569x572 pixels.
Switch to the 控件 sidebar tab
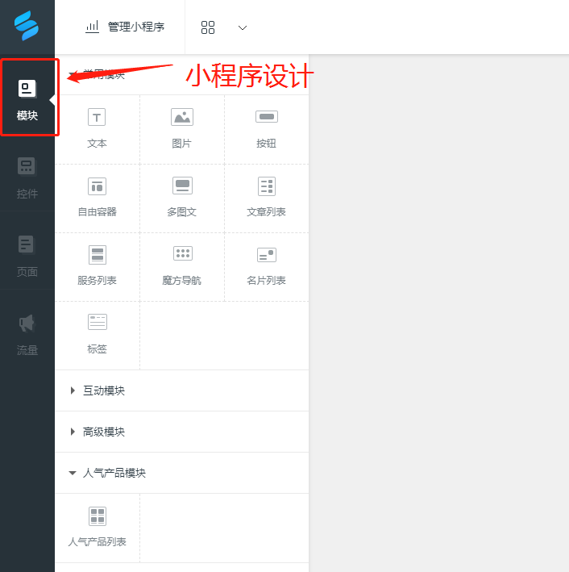[x=27, y=178]
